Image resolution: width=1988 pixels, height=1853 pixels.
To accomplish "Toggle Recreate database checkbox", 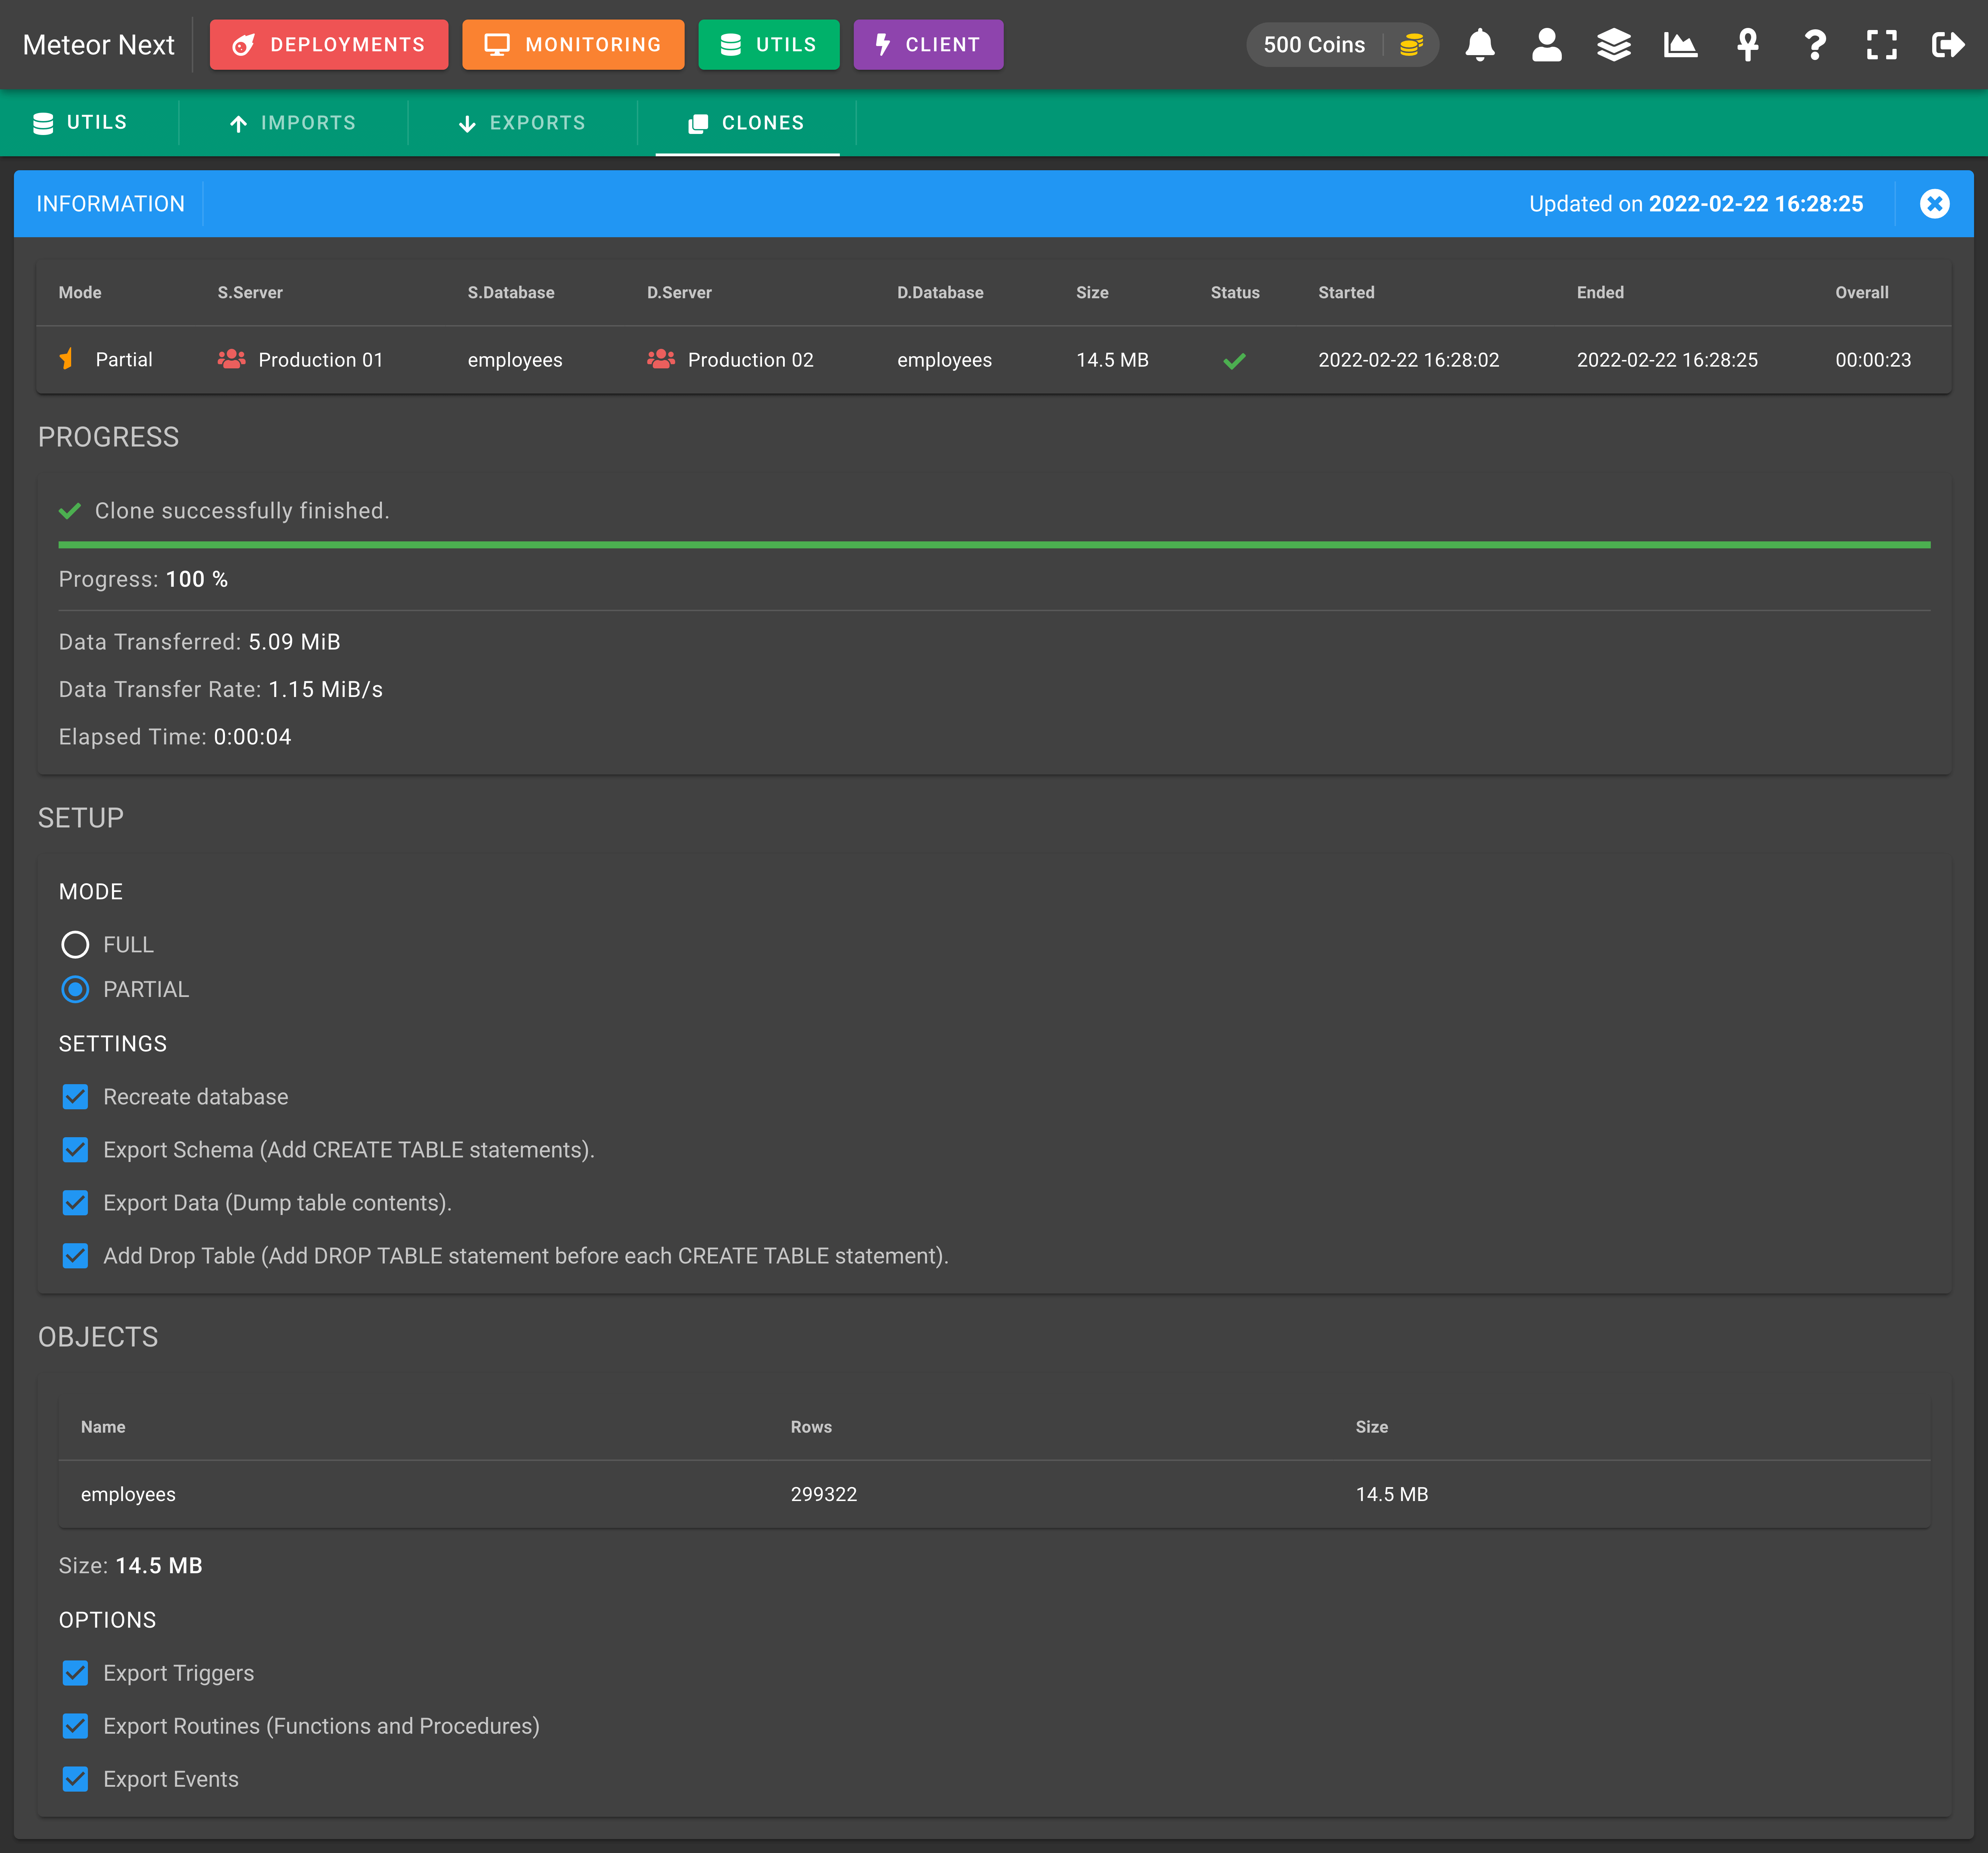I will click(75, 1097).
